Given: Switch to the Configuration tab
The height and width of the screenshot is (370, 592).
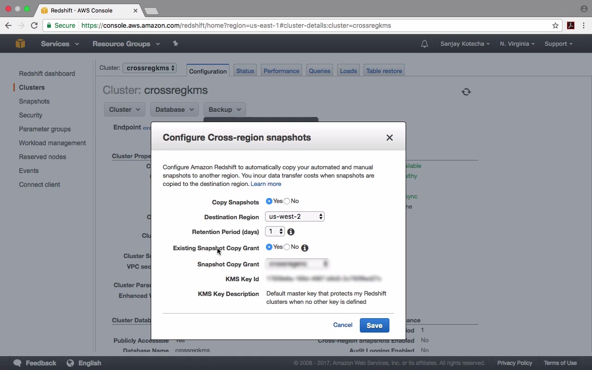Looking at the screenshot, I should pyautogui.click(x=208, y=71).
